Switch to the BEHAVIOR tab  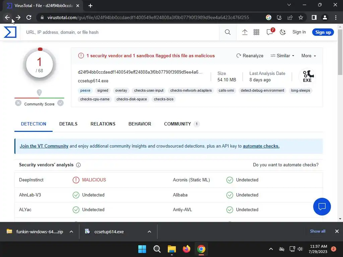click(x=140, y=124)
